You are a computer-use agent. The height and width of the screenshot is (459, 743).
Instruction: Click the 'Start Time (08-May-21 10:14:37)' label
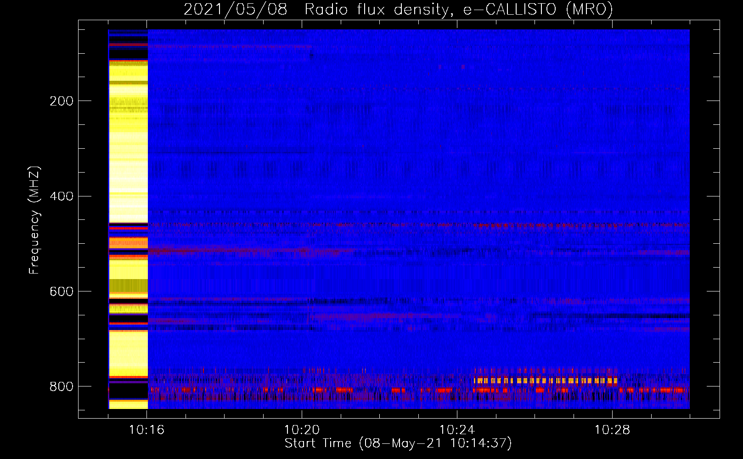pyautogui.click(x=398, y=443)
